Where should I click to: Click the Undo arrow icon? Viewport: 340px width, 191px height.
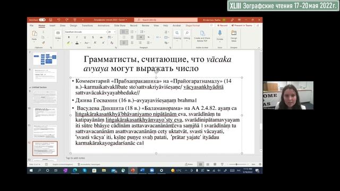coord(58,20)
